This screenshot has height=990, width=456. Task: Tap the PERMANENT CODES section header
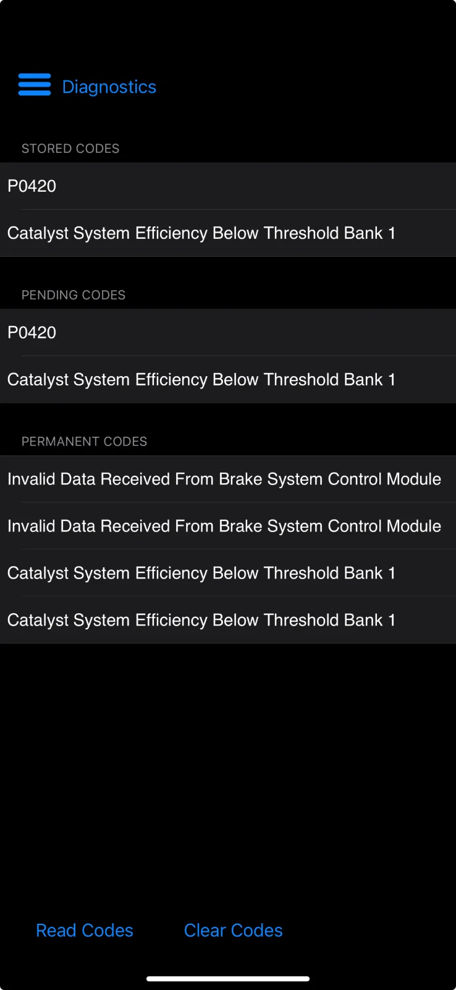(85, 442)
